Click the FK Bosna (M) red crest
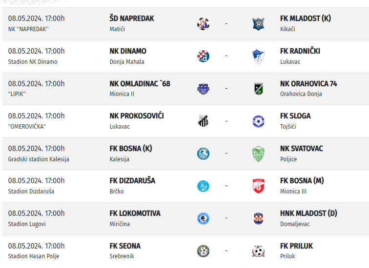This screenshot has width=369, height=268. tap(258, 186)
